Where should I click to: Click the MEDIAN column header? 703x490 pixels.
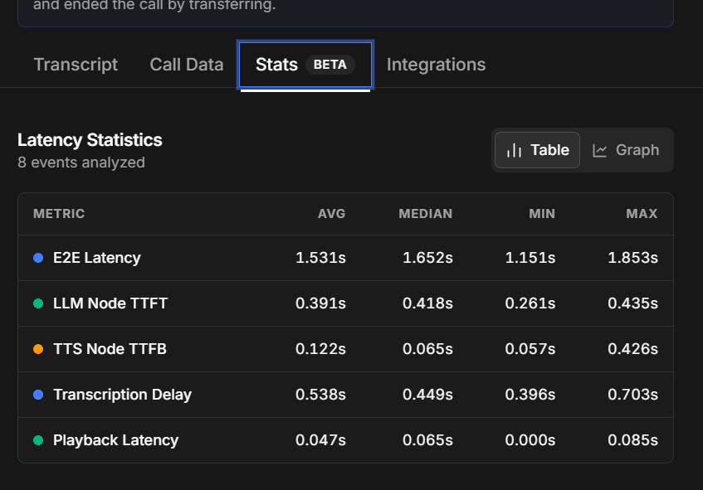point(426,214)
